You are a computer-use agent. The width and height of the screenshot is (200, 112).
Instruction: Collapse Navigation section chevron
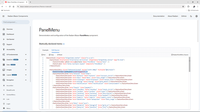click(26, 80)
